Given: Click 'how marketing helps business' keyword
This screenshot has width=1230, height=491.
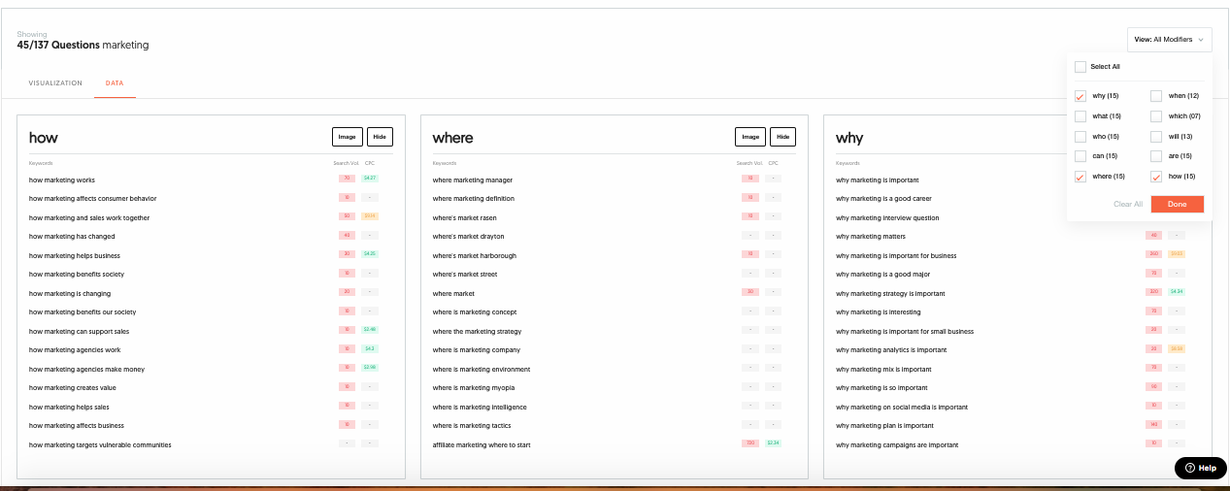Looking at the screenshot, I should pyautogui.click(x=75, y=256).
